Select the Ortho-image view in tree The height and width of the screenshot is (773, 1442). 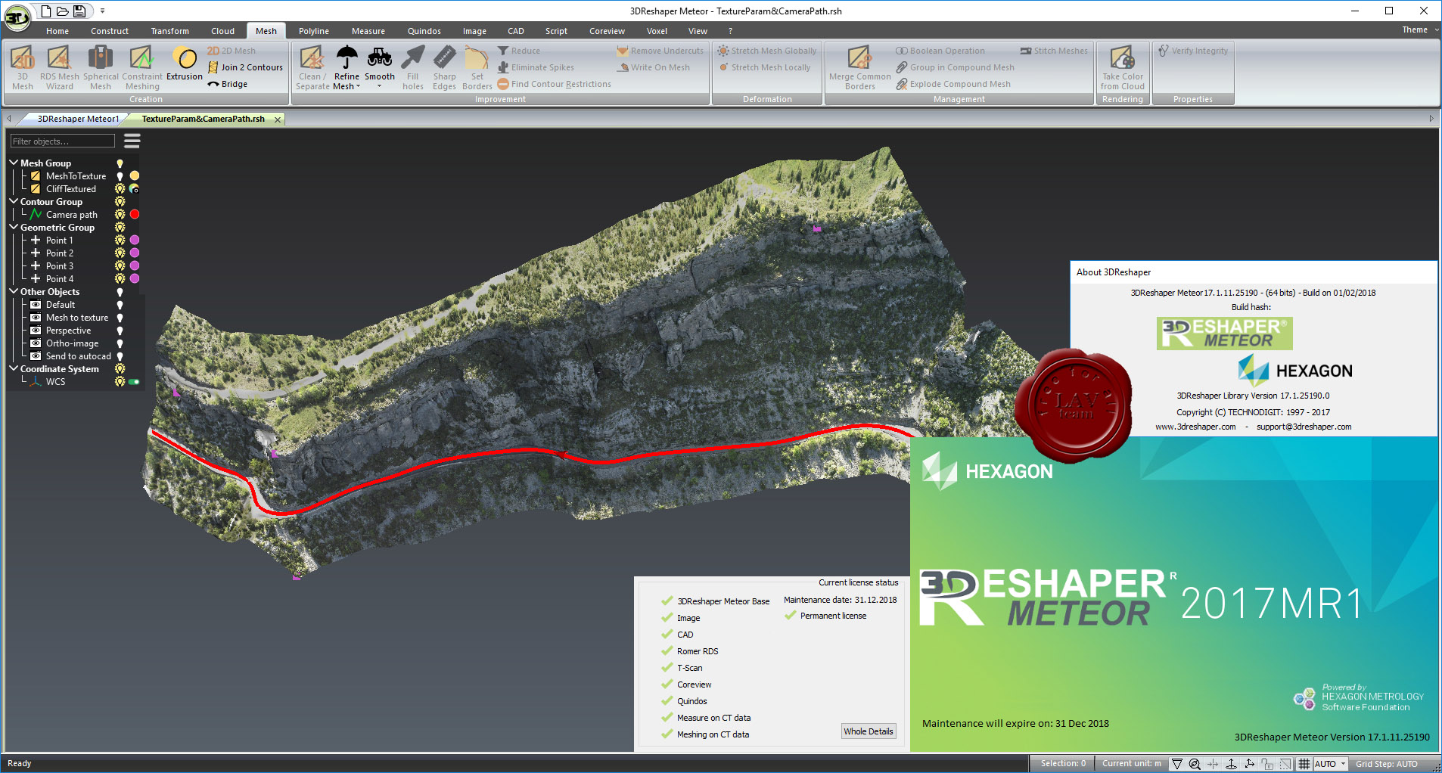tap(72, 343)
